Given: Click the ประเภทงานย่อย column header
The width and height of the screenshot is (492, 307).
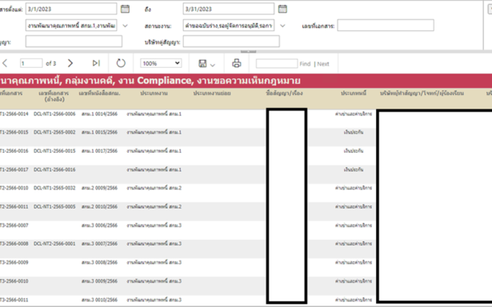Looking at the screenshot, I should coord(212,93).
